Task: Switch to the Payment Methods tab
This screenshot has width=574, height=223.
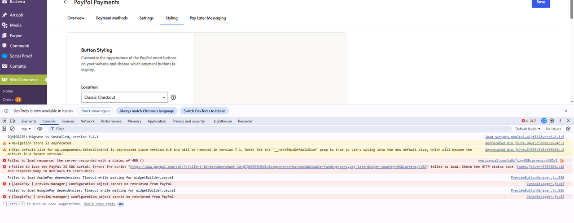Action: coord(112,18)
